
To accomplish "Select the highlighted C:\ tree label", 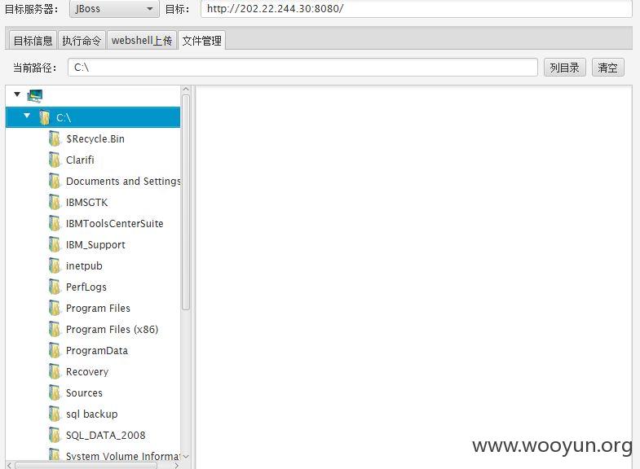I will (x=64, y=118).
